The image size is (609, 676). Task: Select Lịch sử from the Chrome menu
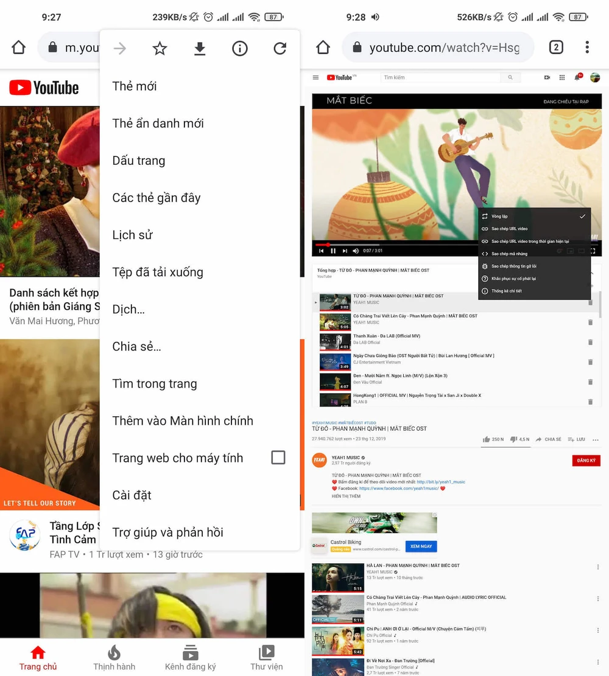(132, 235)
